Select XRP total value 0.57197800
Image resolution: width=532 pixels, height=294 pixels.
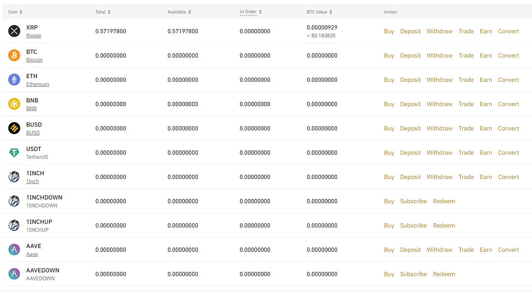(x=111, y=31)
